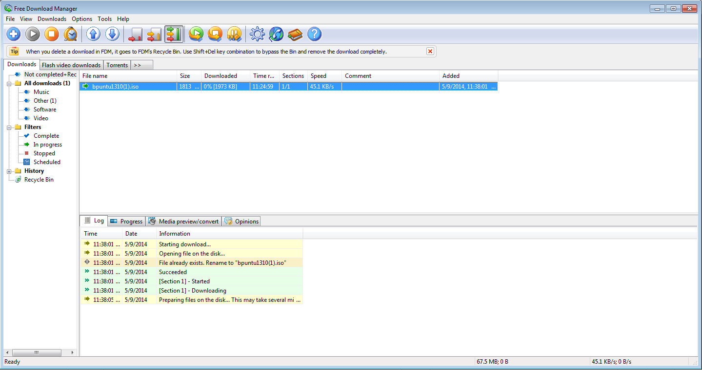Image resolution: width=702 pixels, height=370 pixels.
Task: Click the orange circular stop-all icon
Action: click(215, 34)
